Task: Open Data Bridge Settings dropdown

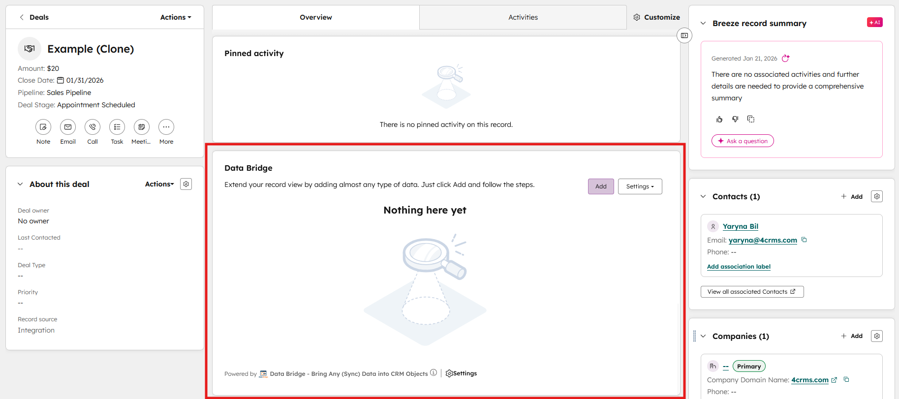Action: [640, 186]
